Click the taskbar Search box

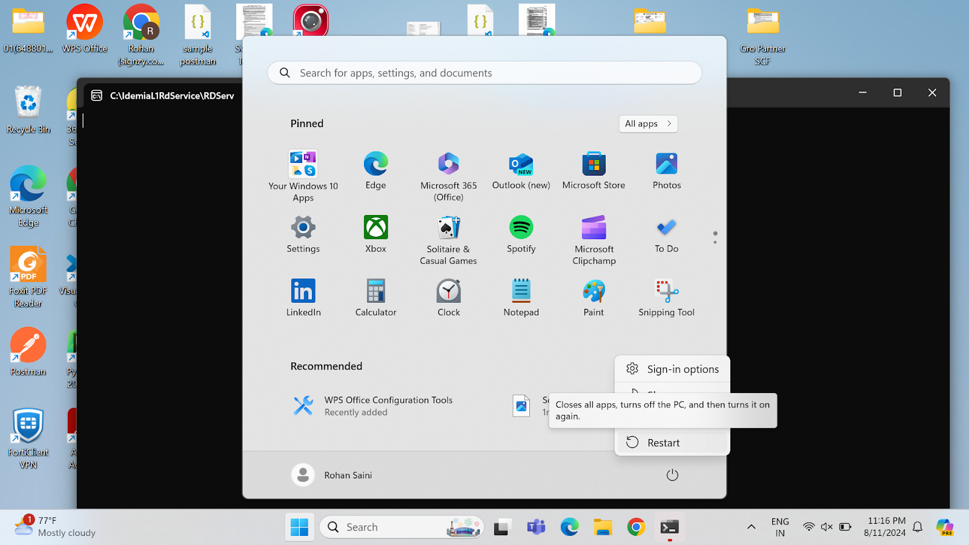point(402,527)
